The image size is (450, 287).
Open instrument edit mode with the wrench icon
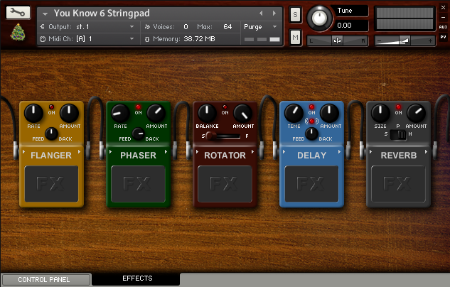[x=18, y=12]
